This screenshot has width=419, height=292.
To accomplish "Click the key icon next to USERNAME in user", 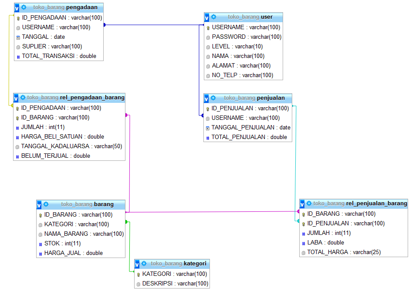I will tap(208, 27).
